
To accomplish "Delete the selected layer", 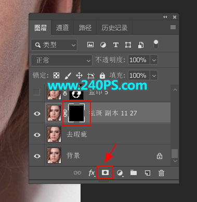I will (161, 173).
